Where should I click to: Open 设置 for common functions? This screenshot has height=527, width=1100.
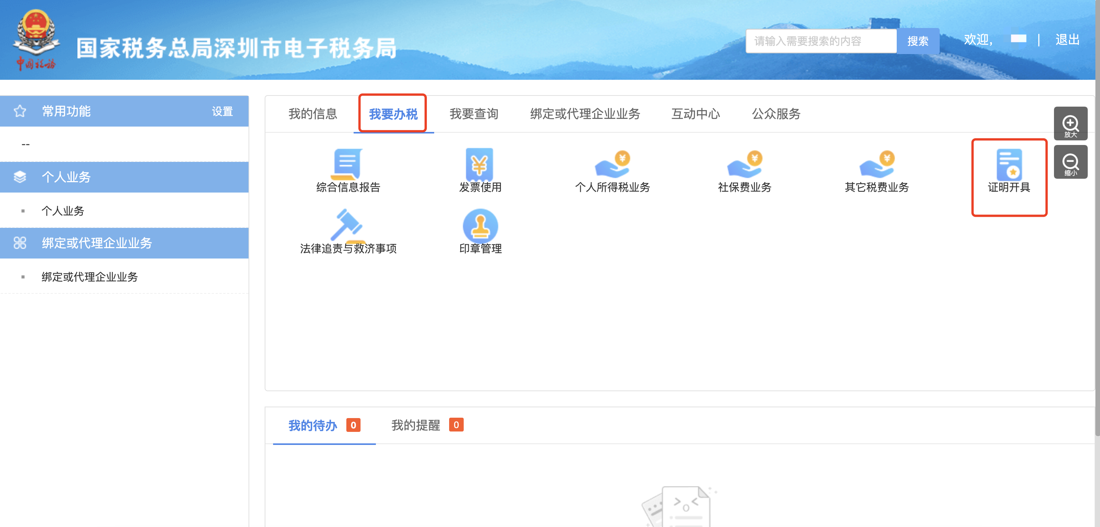tap(222, 112)
